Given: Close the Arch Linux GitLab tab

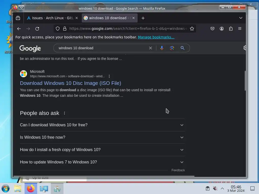Looking at the screenshot, I should click(77, 18).
